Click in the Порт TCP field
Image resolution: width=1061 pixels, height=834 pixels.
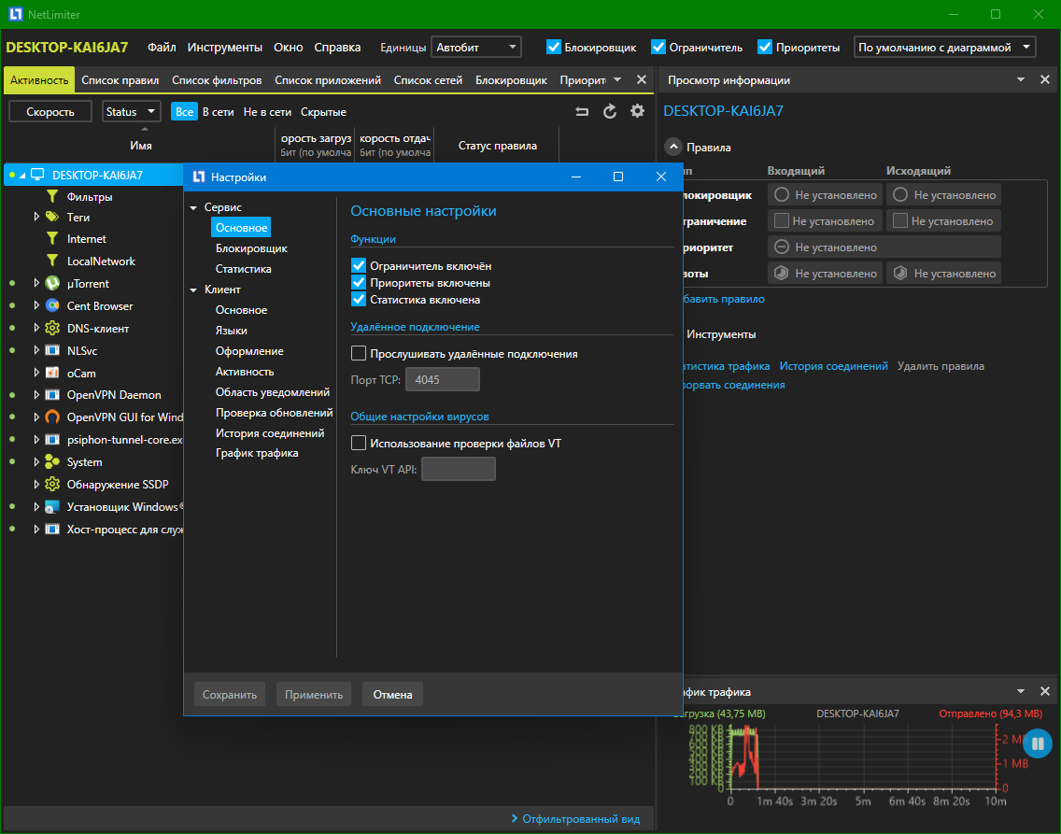(442, 379)
